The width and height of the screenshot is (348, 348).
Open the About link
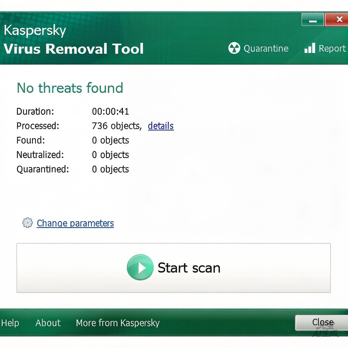coord(48,323)
